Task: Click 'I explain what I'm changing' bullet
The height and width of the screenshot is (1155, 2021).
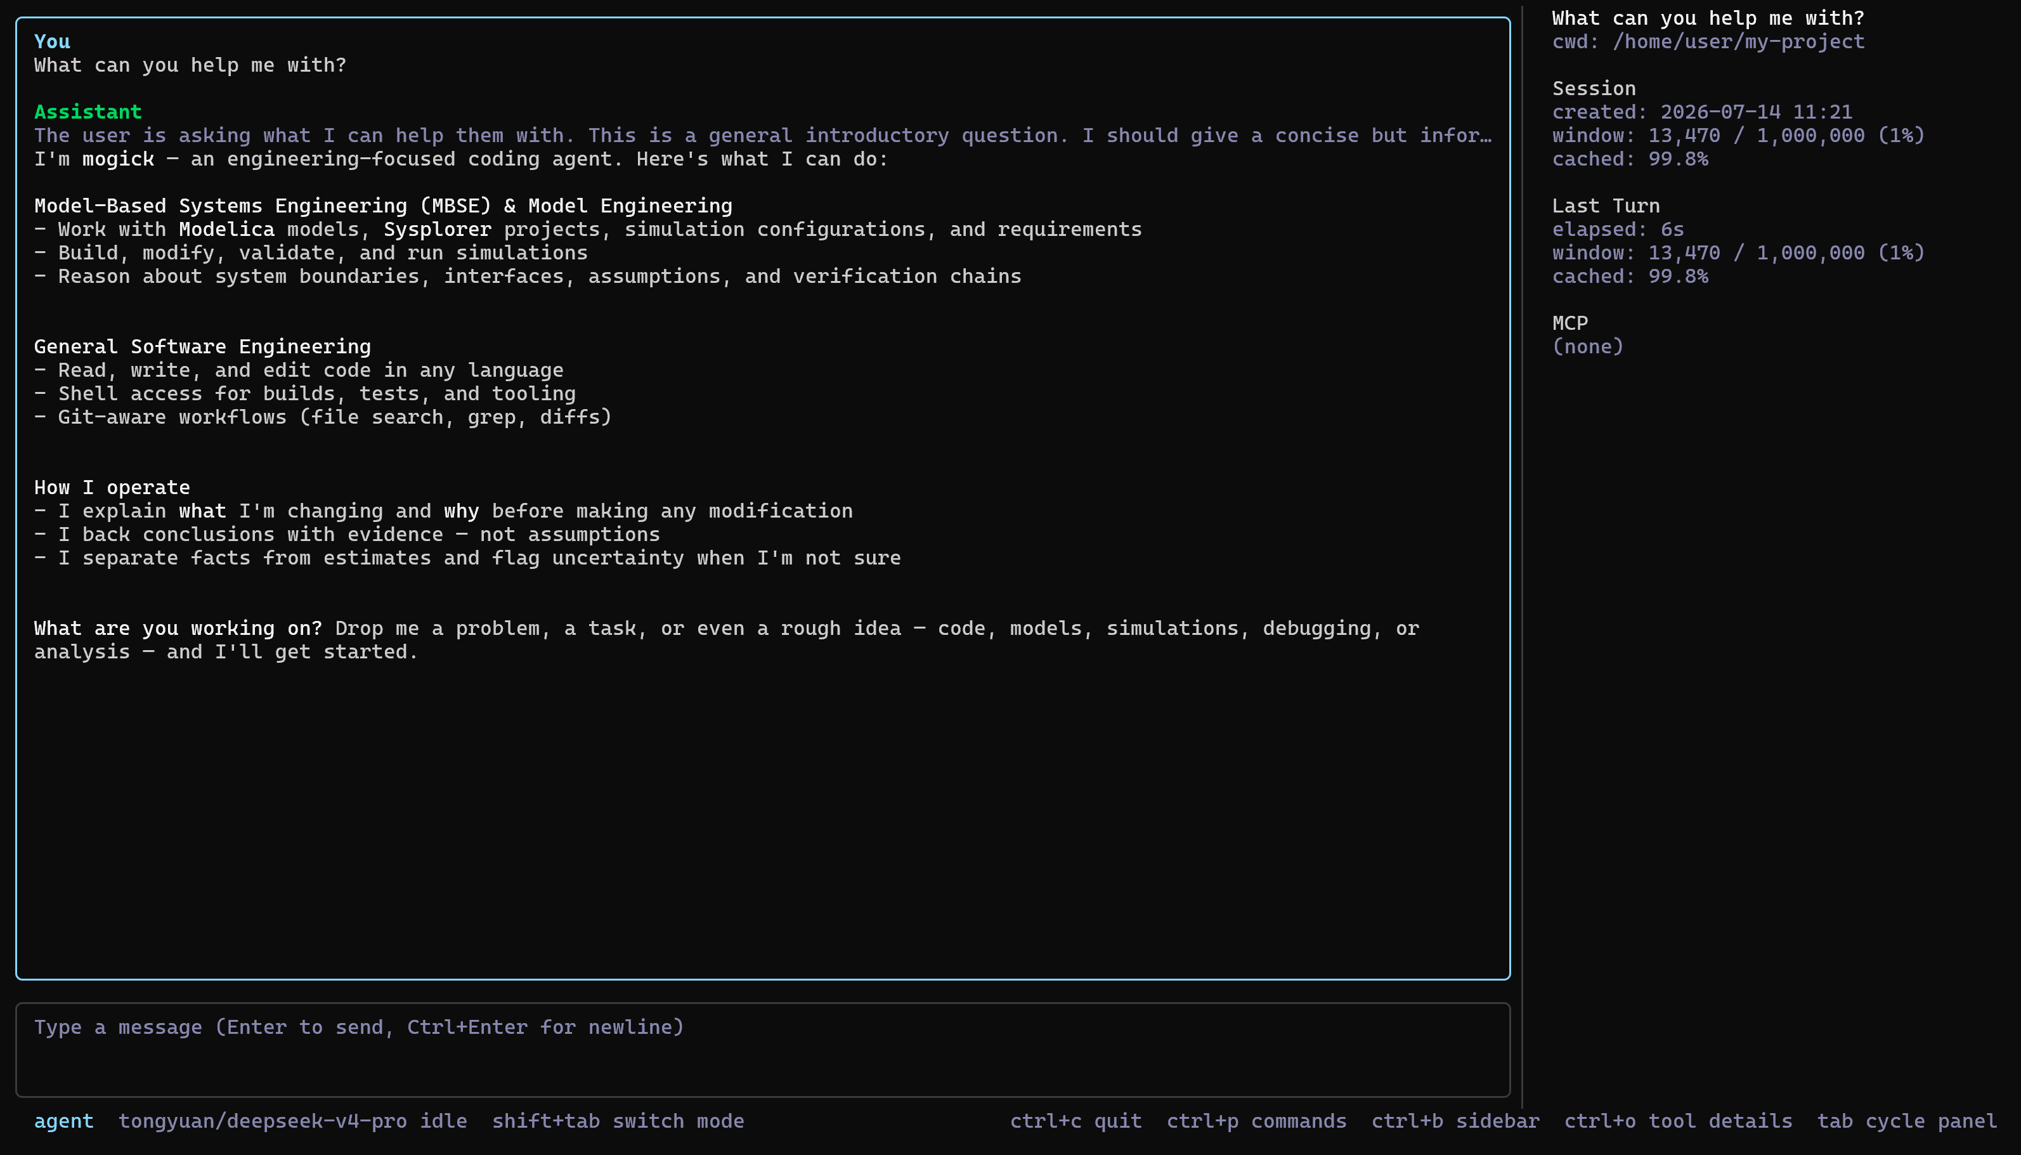Action: coord(443,511)
